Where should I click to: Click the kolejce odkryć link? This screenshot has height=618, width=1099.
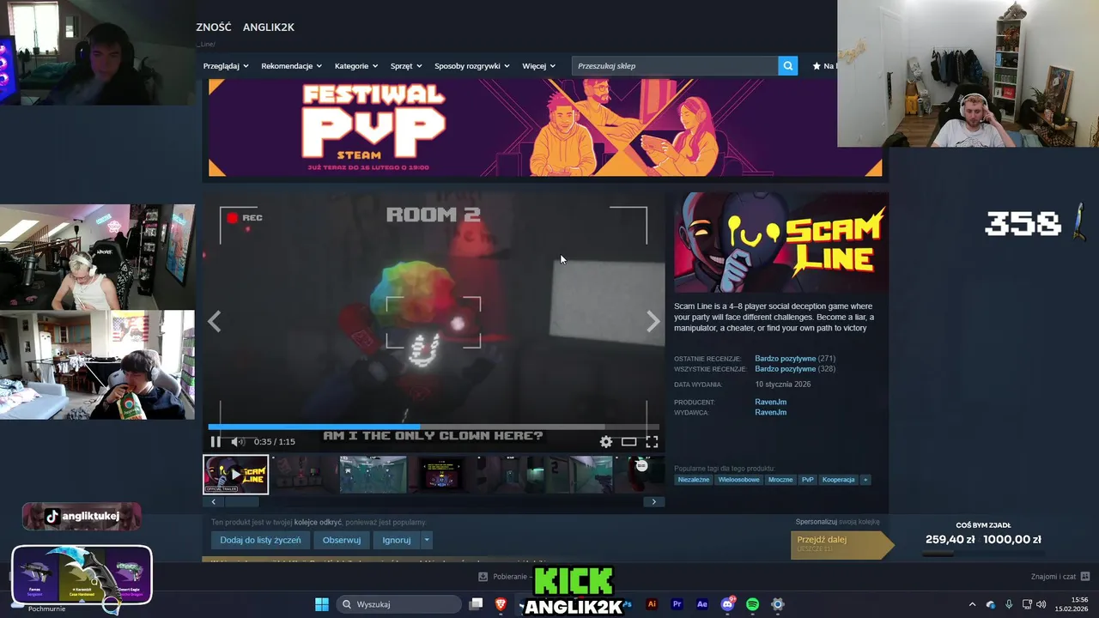pos(318,522)
